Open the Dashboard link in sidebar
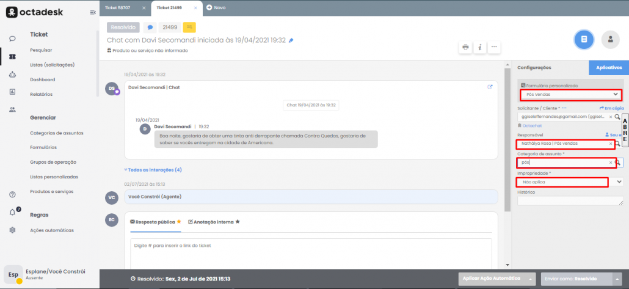This screenshot has height=289, width=629. 43,79
